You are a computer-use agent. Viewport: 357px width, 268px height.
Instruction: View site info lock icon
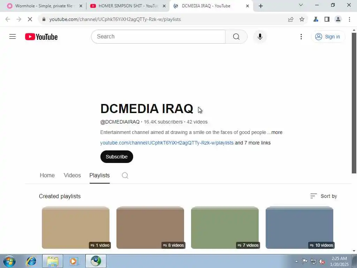point(44,20)
